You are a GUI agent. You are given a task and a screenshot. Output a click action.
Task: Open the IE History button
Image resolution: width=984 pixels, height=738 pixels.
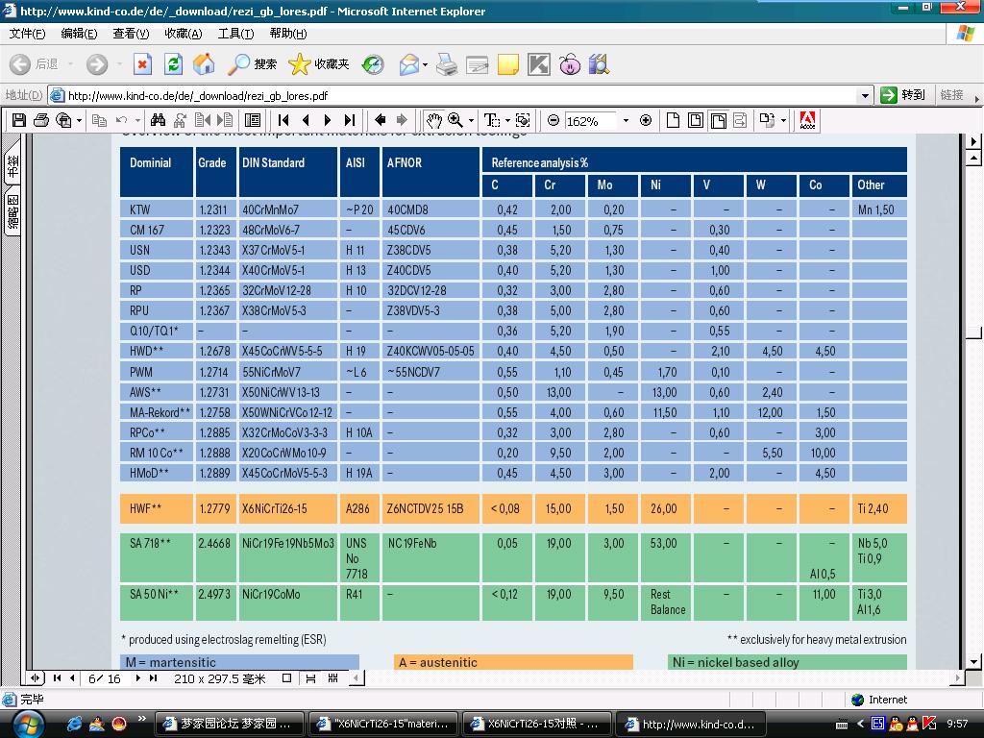coord(374,64)
